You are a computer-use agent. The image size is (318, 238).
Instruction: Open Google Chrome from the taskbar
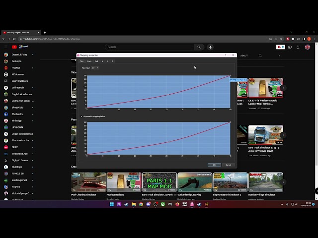click(x=141, y=204)
